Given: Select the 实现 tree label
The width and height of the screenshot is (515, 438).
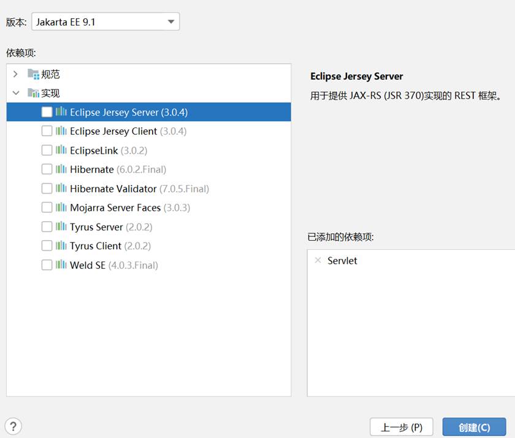Looking at the screenshot, I should point(50,93).
